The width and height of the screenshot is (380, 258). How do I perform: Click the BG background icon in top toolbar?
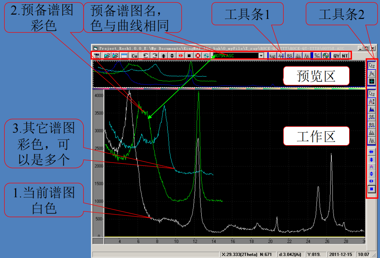pos(289,56)
